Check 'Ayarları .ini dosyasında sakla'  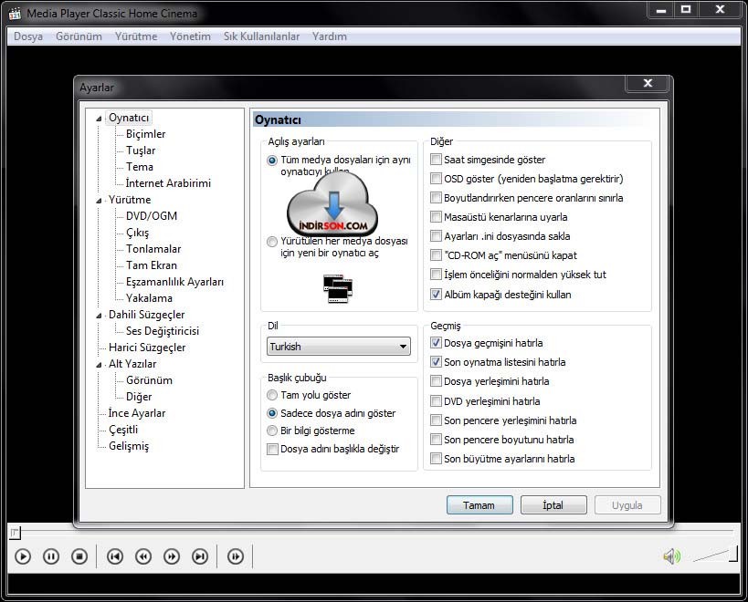point(436,235)
